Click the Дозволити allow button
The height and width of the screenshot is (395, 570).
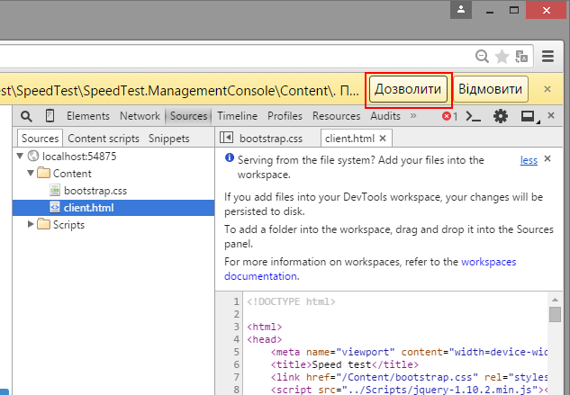tap(408, 89)
